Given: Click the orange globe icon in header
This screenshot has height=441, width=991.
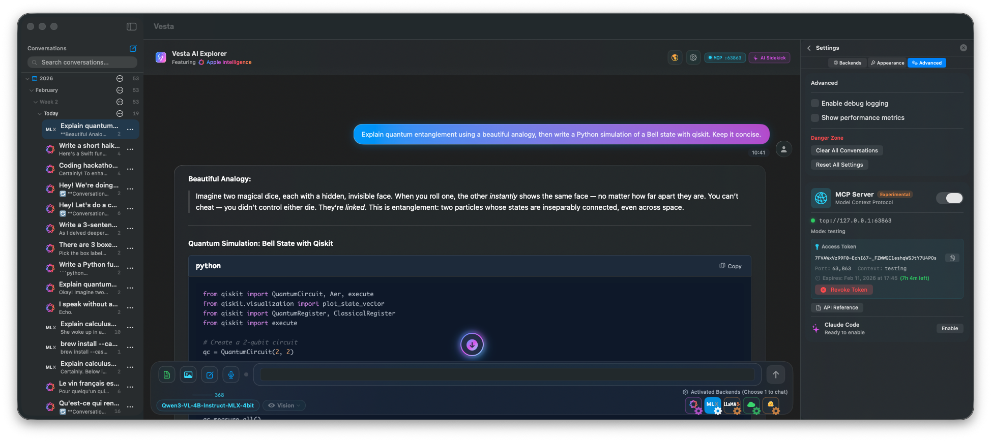Looking at the screenshot, I should tap(675, 58).
